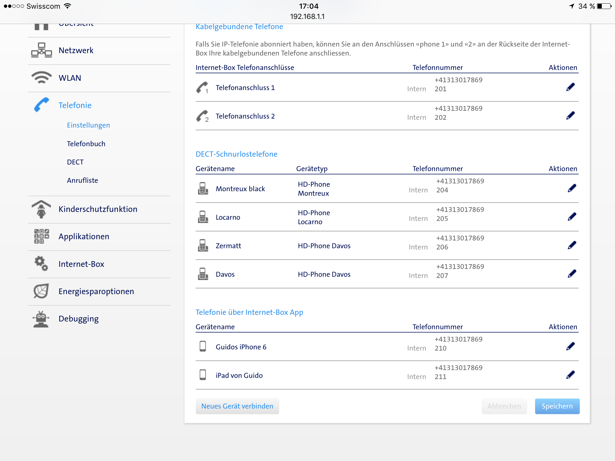Viewport: 615px width, 461px height.
Task: Go to Telefonbuch submenu
Action: pyautogui.click(x=86, y=144)
